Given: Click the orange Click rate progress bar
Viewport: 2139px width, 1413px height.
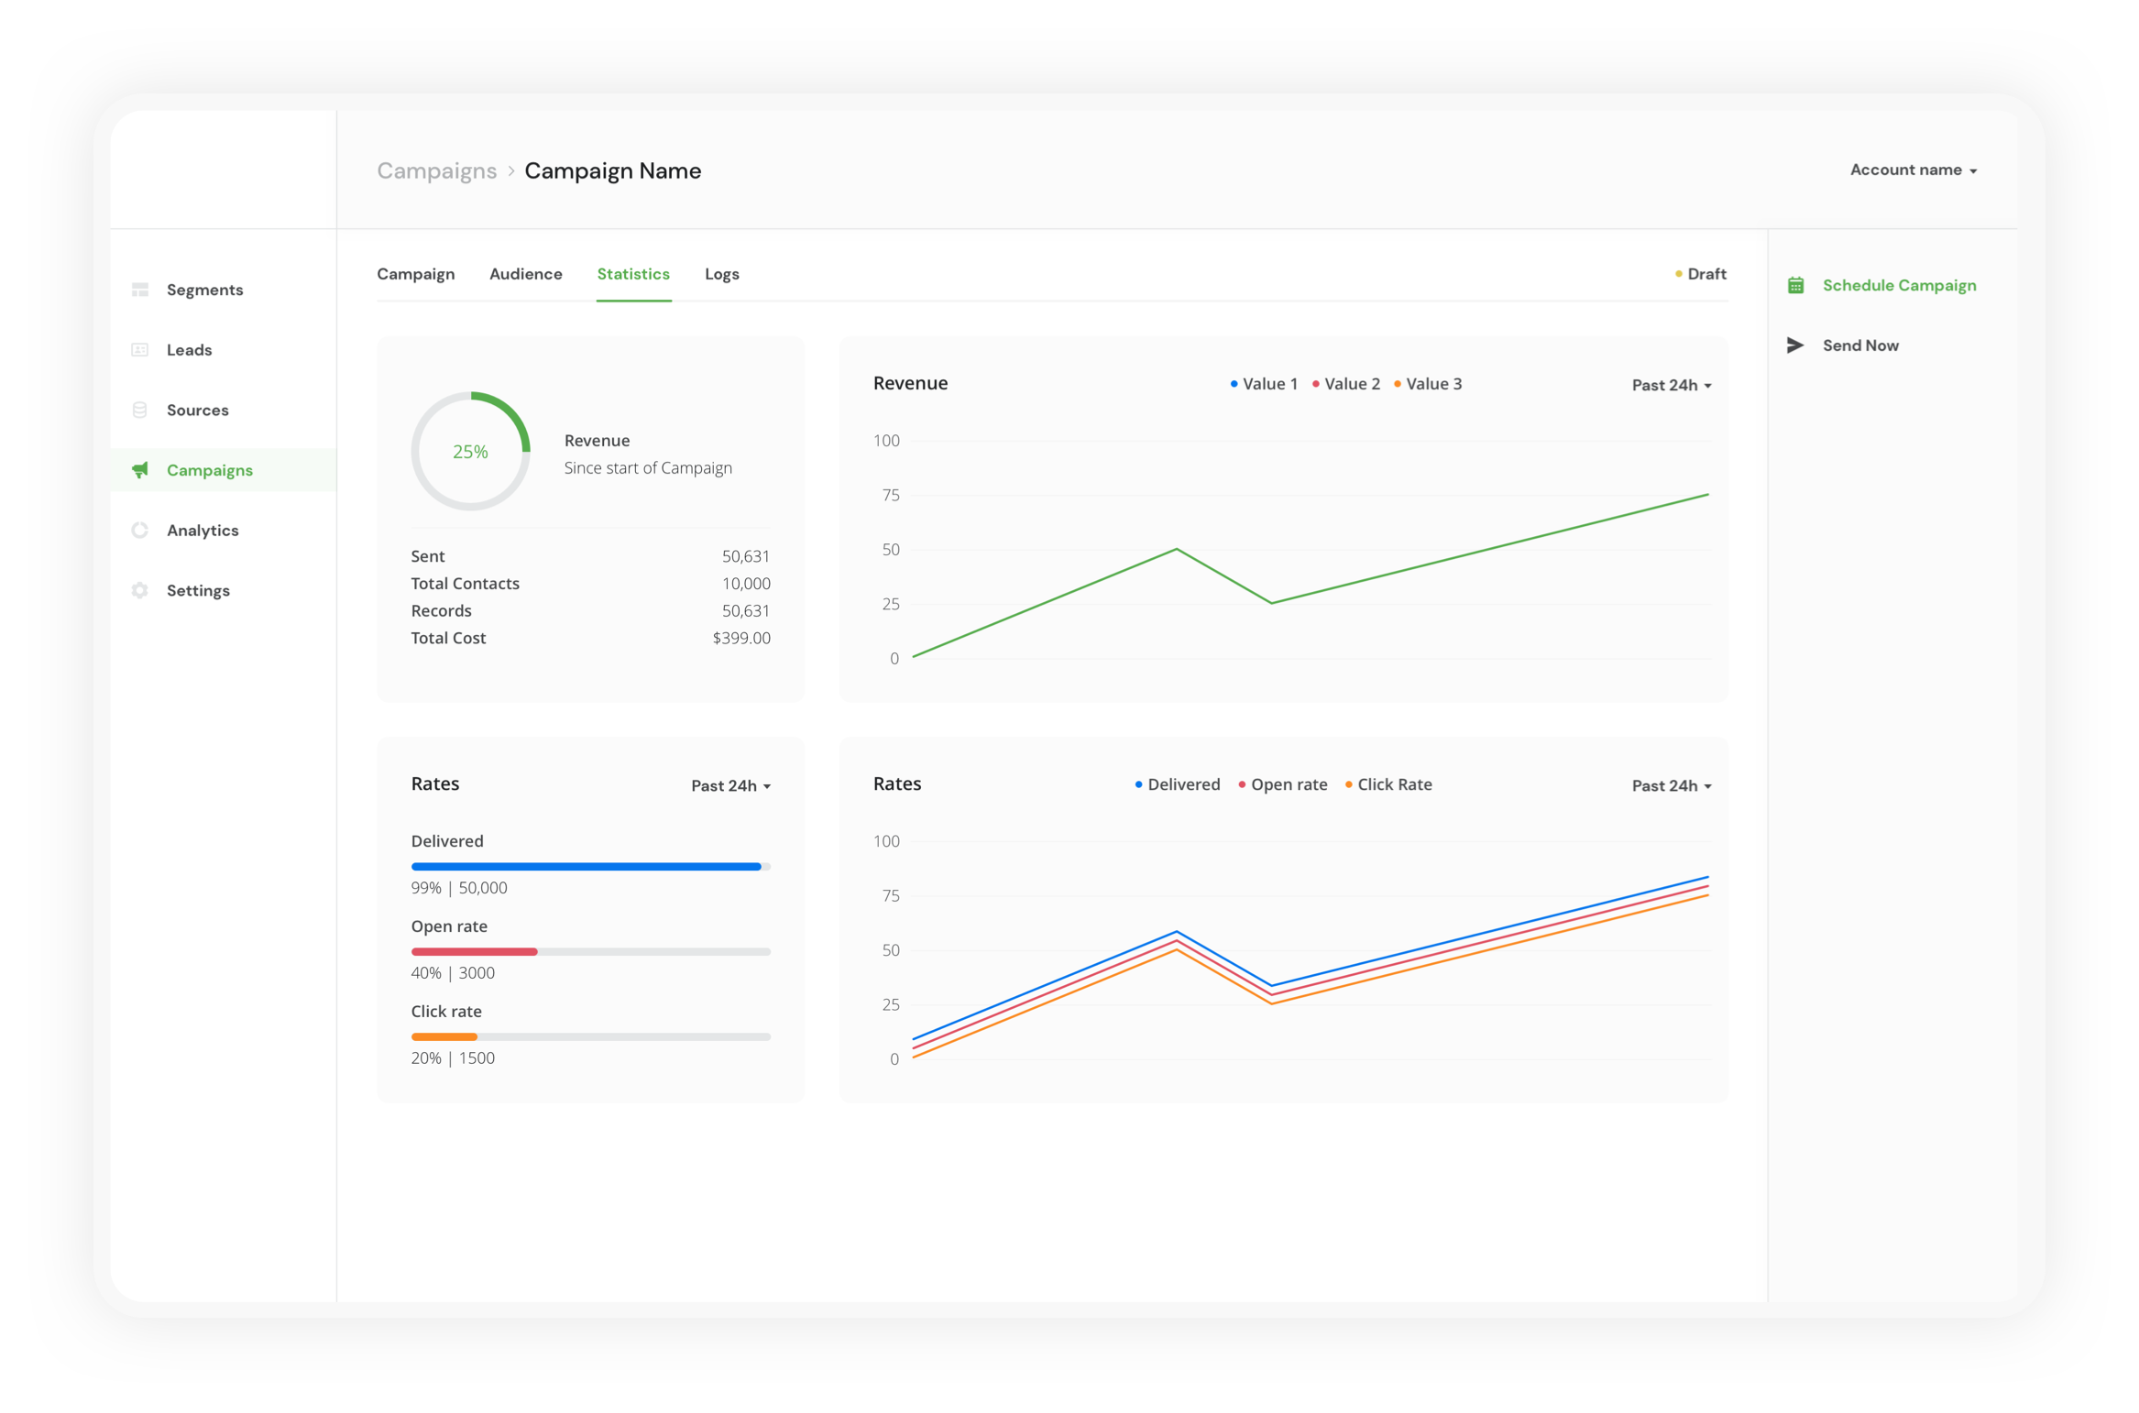Looking at the screenshot, I should (444, 1037).
